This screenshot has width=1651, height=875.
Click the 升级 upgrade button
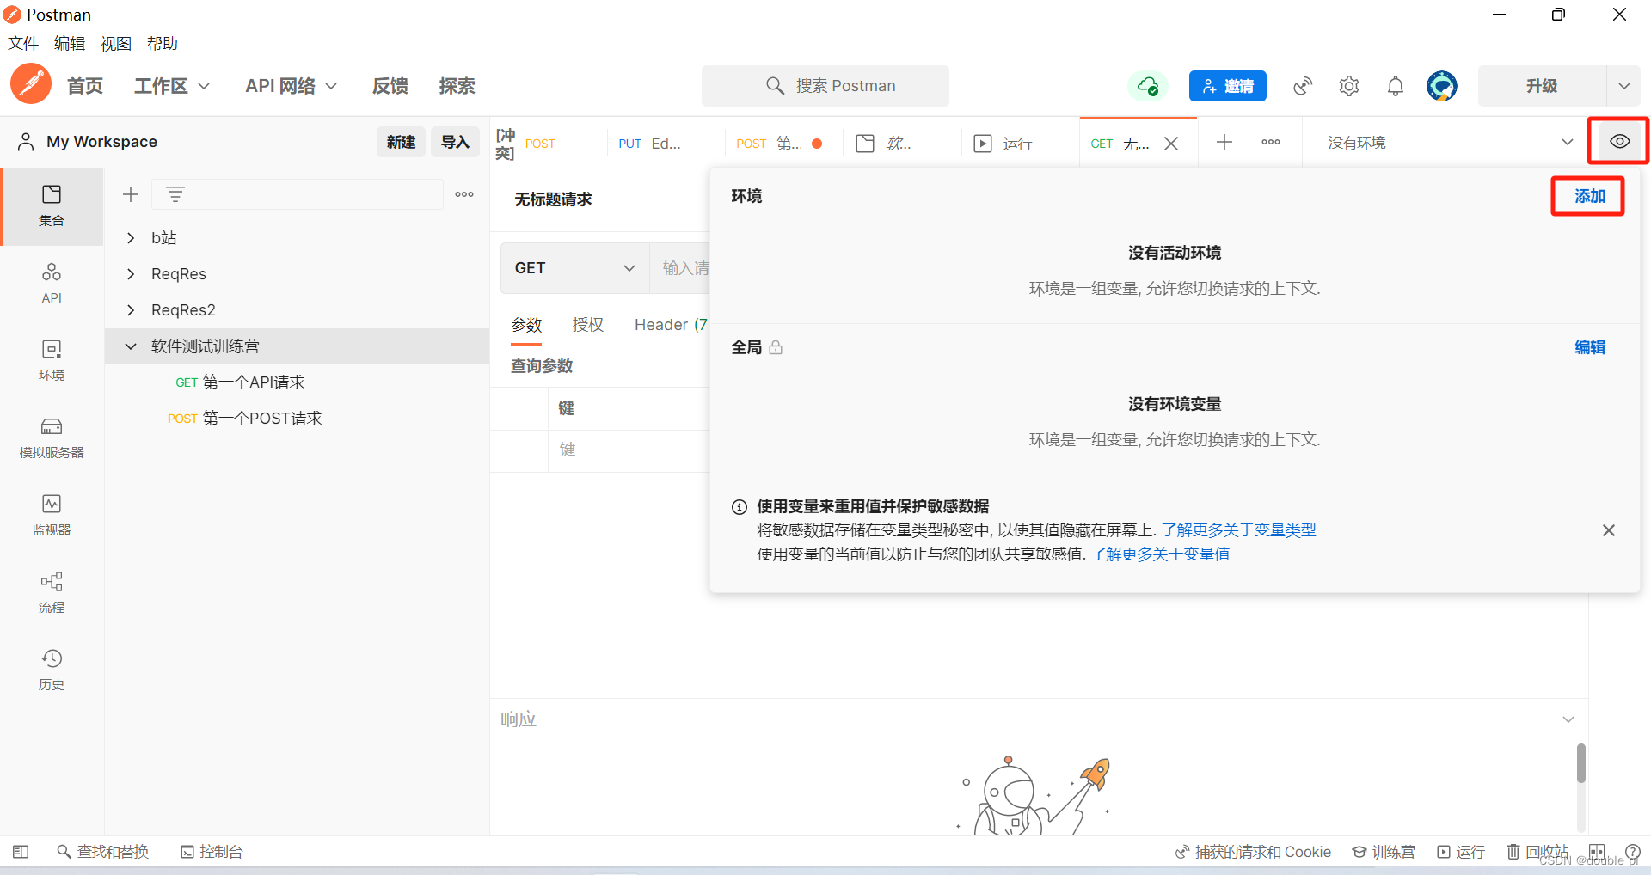pos(1542,86)
